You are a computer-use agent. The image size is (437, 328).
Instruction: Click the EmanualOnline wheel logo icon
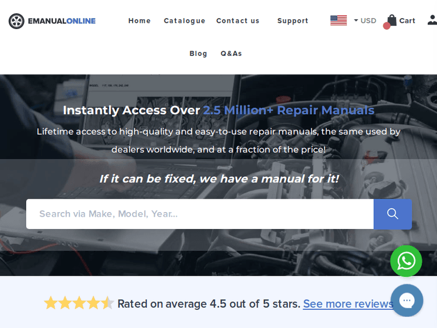tap(16, 21)
